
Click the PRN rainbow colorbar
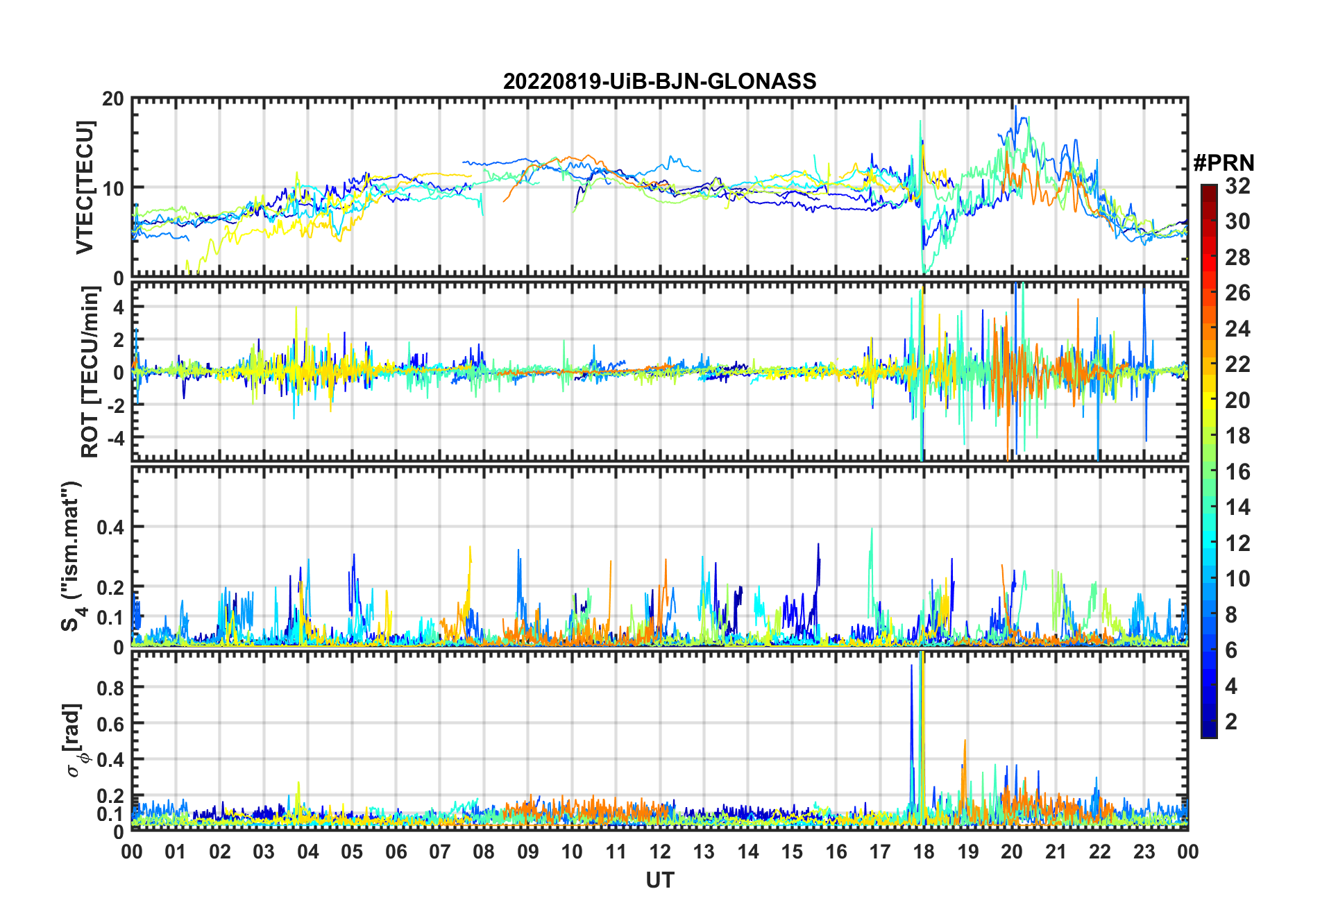(1208, 461)
